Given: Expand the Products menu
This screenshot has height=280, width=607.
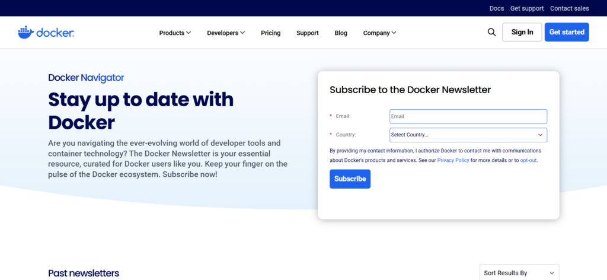Looking at the screenshot, I should pyautogui.click(x=175, y=33).
